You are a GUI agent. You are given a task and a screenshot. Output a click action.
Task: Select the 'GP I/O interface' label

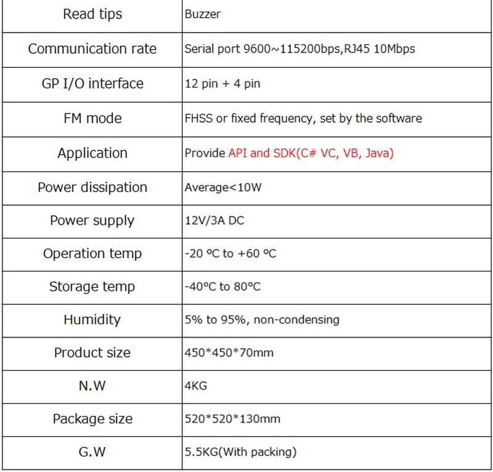point(92,84)
